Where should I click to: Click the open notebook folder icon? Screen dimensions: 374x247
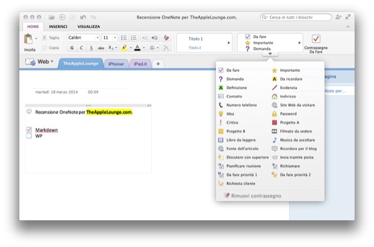pyautogui.click(x=52, y=17)
